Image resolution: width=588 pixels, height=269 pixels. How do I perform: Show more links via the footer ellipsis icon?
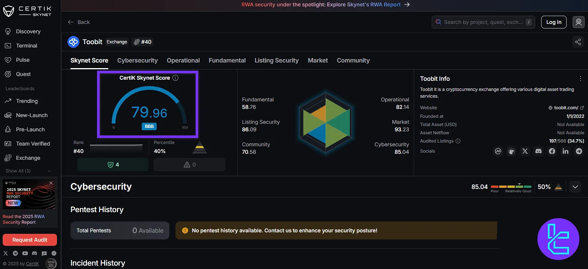54,253
